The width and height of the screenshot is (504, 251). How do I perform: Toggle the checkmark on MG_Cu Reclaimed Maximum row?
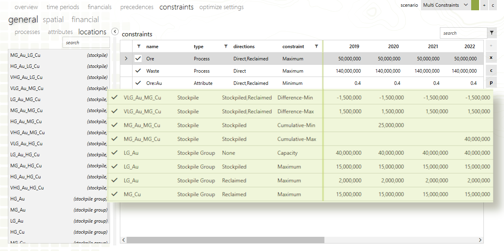tap(115, 194)
